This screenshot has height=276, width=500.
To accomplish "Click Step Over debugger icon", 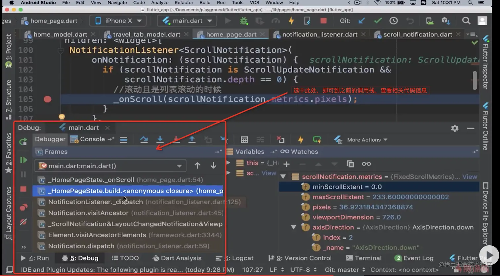I will click(144, 140).
